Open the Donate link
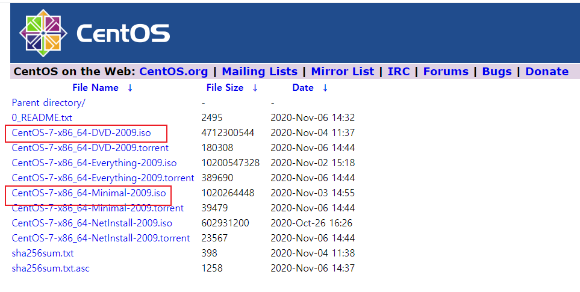Screen dimensions: 580x292 coord(547,71)
